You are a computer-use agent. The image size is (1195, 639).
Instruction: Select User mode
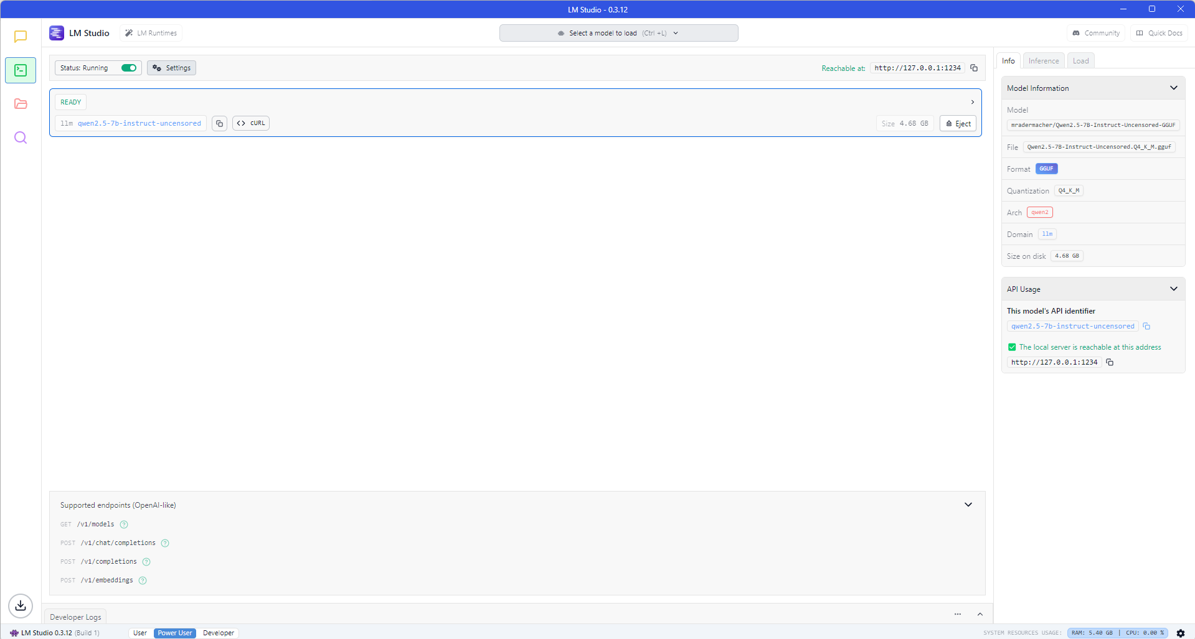(x=140, y=633)
